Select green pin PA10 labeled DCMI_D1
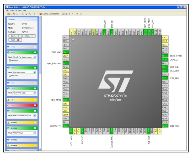 coord(165,60)
